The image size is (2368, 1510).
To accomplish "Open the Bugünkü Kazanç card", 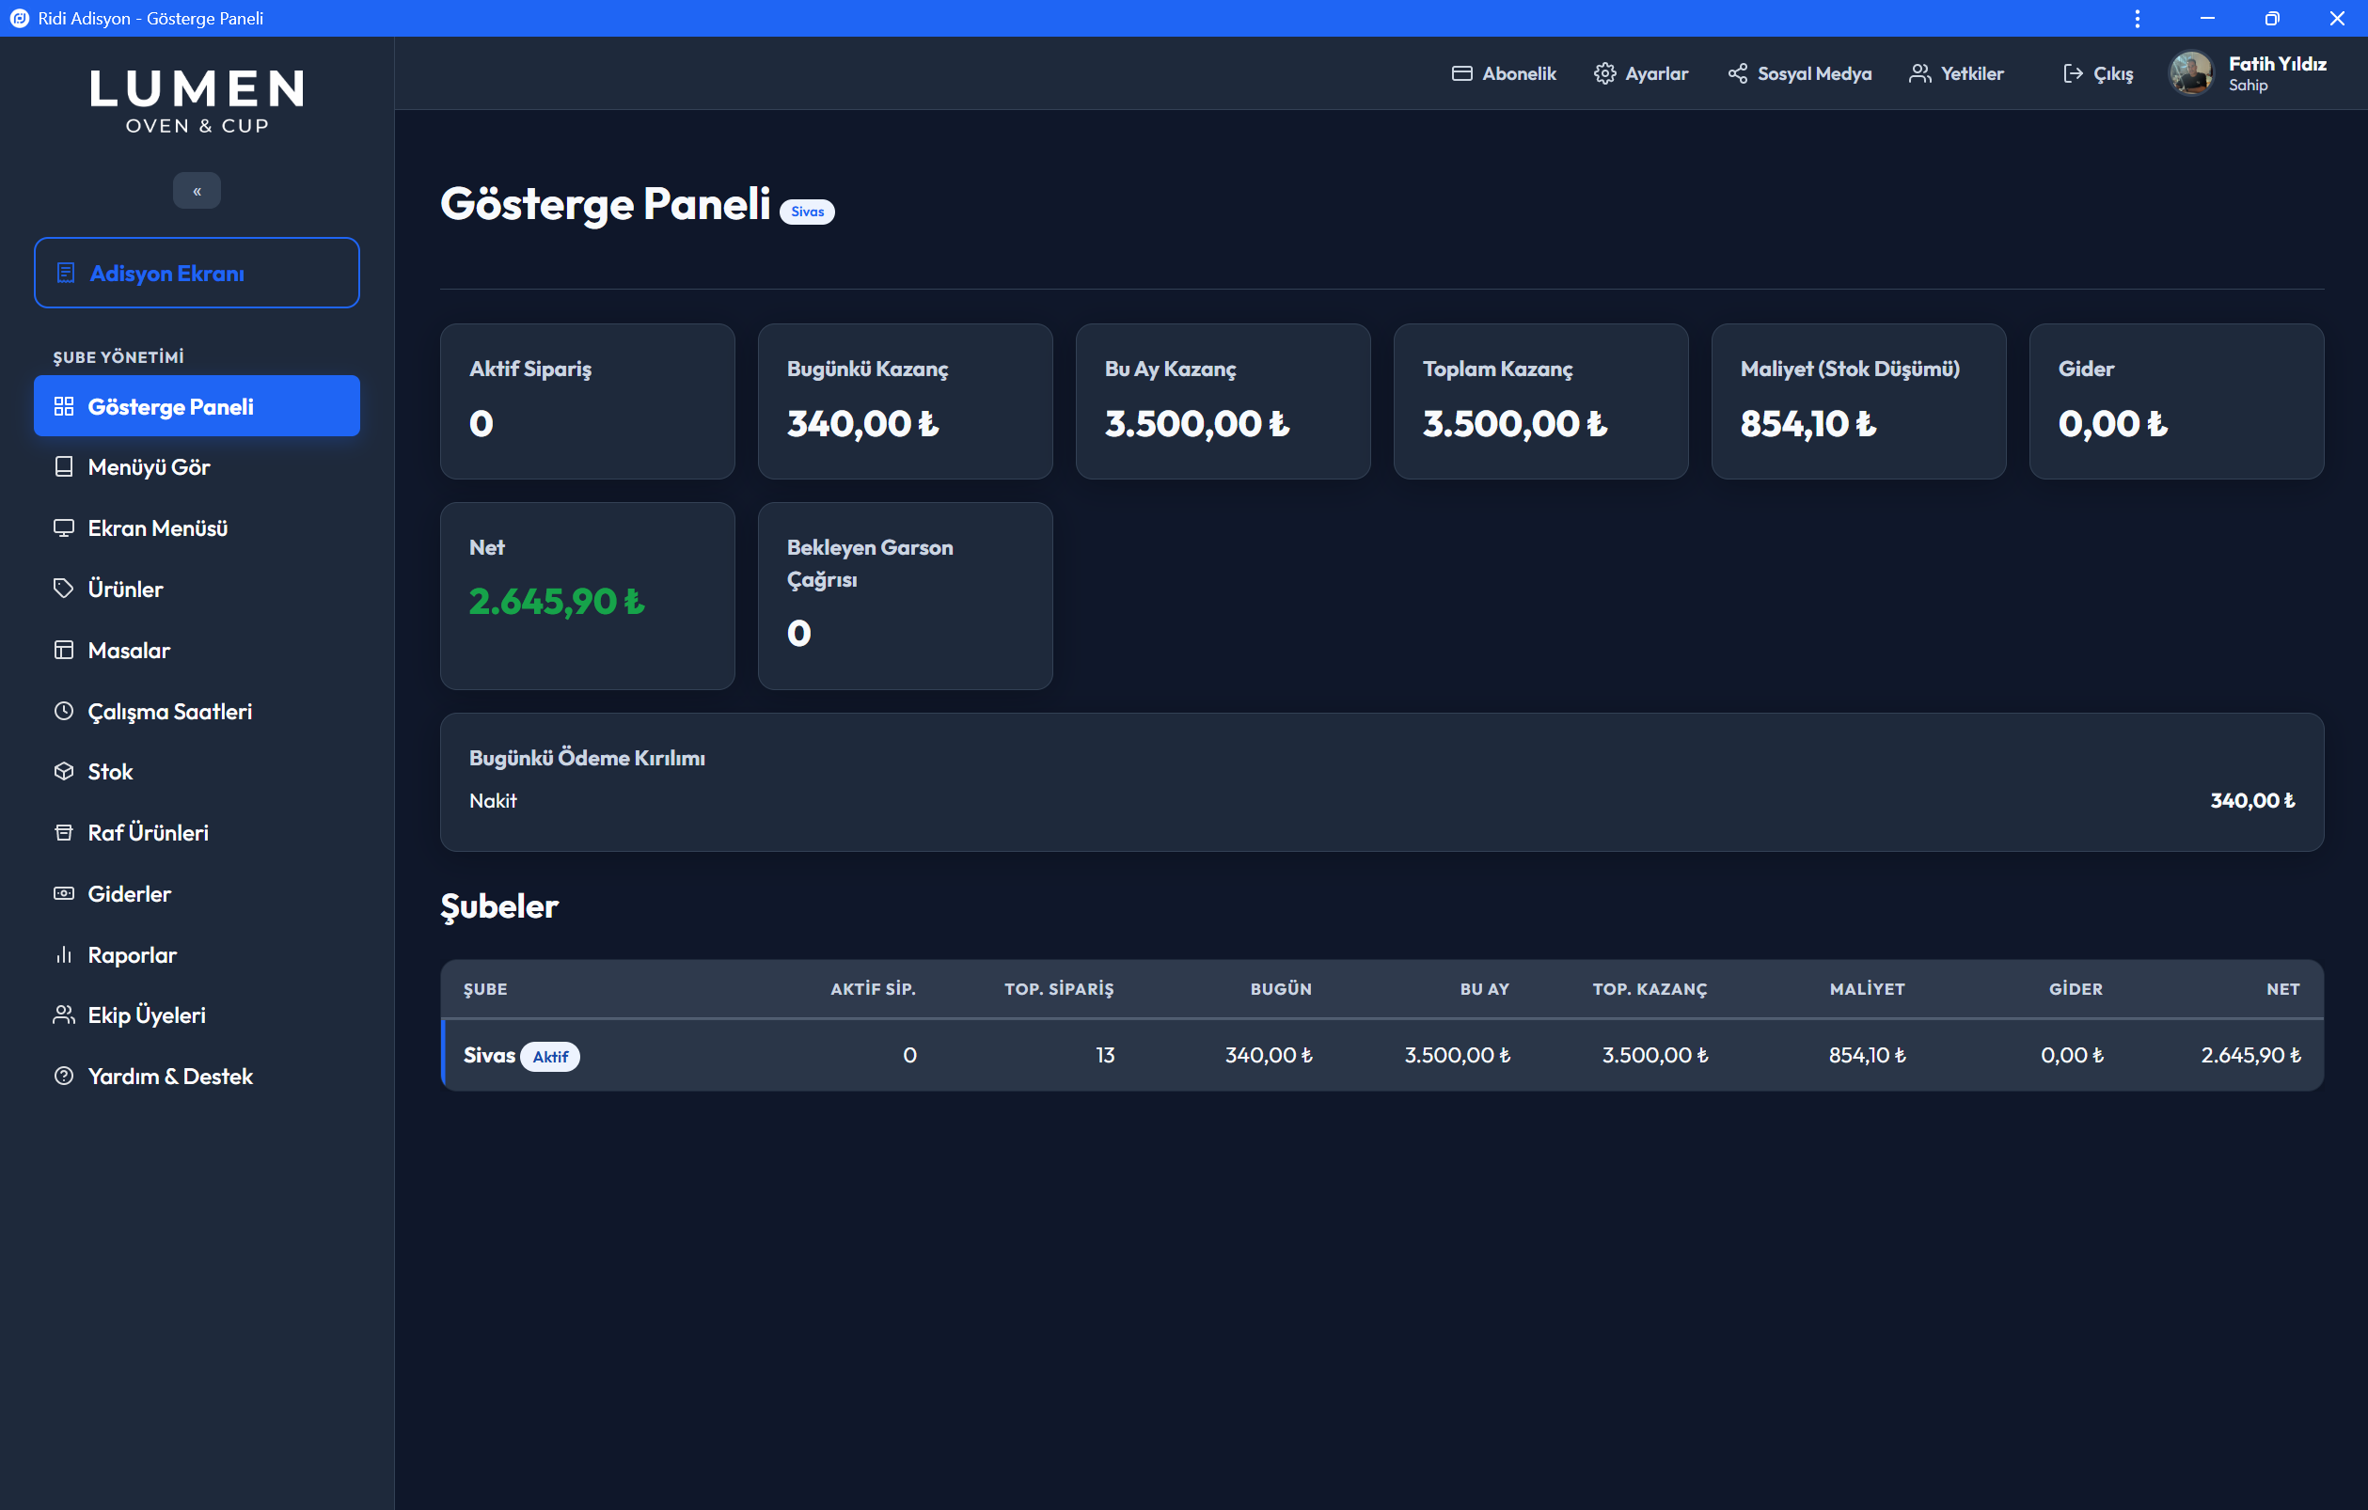I will point(906,402).
